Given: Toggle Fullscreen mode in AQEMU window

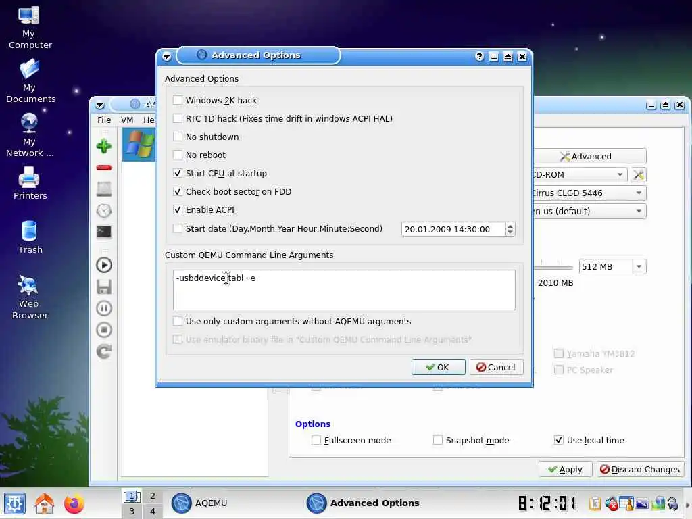Looking at the screenshot, I should click(x=316, y=440).
